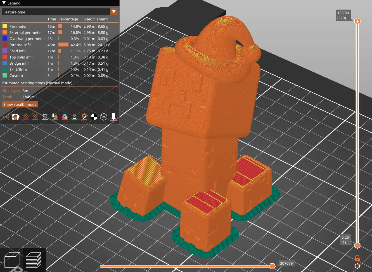Toggle Tool changes icon
This screenshot has width=372, height=272.
coord(55,117)
